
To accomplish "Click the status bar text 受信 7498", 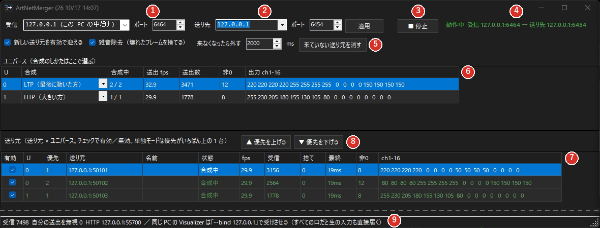I will pyautogui.click(x=15, y=222).
